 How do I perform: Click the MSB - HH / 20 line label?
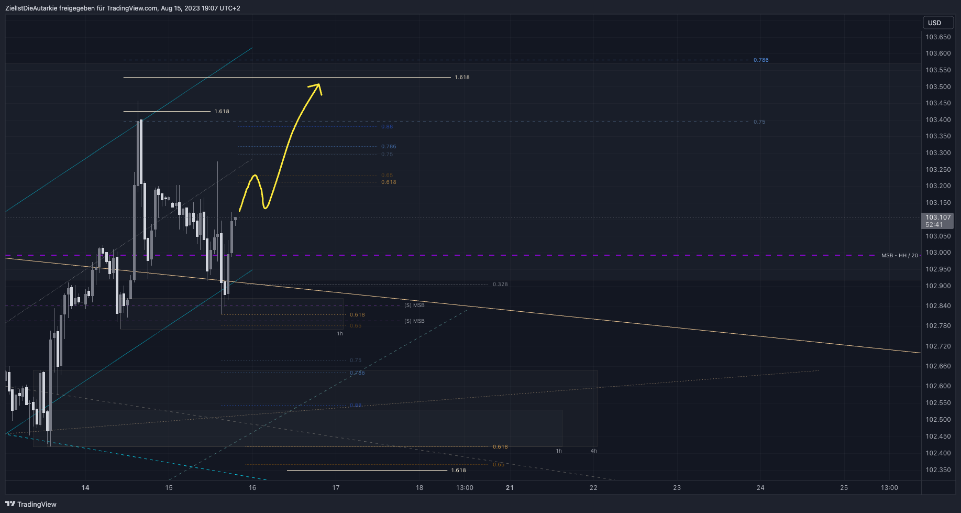pos(899,256)
